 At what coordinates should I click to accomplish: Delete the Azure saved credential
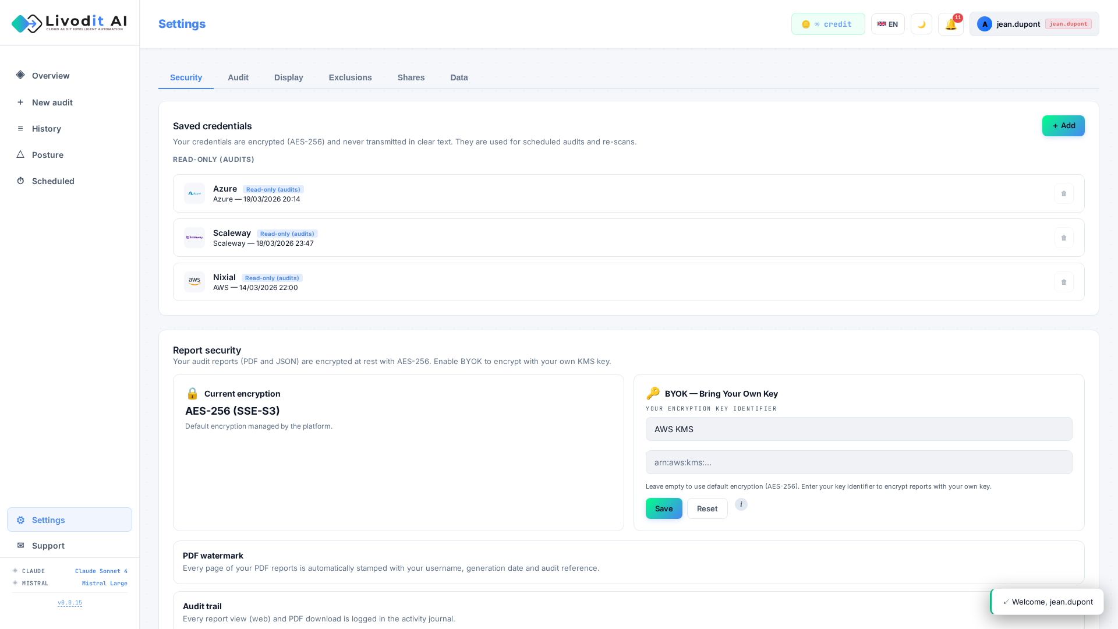tap(1063, 193)
